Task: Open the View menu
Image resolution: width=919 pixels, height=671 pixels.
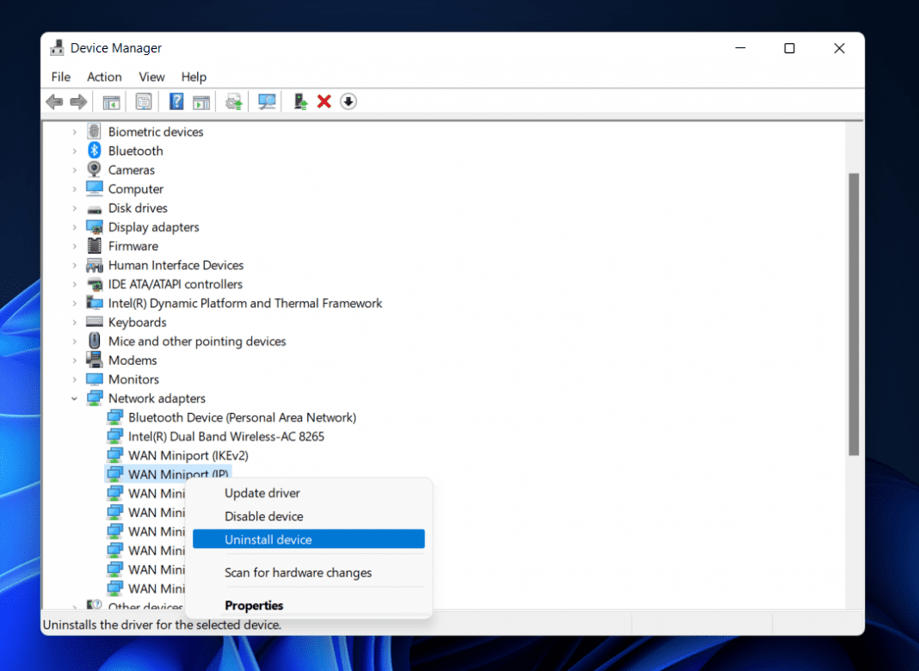Action: point(151,77)
